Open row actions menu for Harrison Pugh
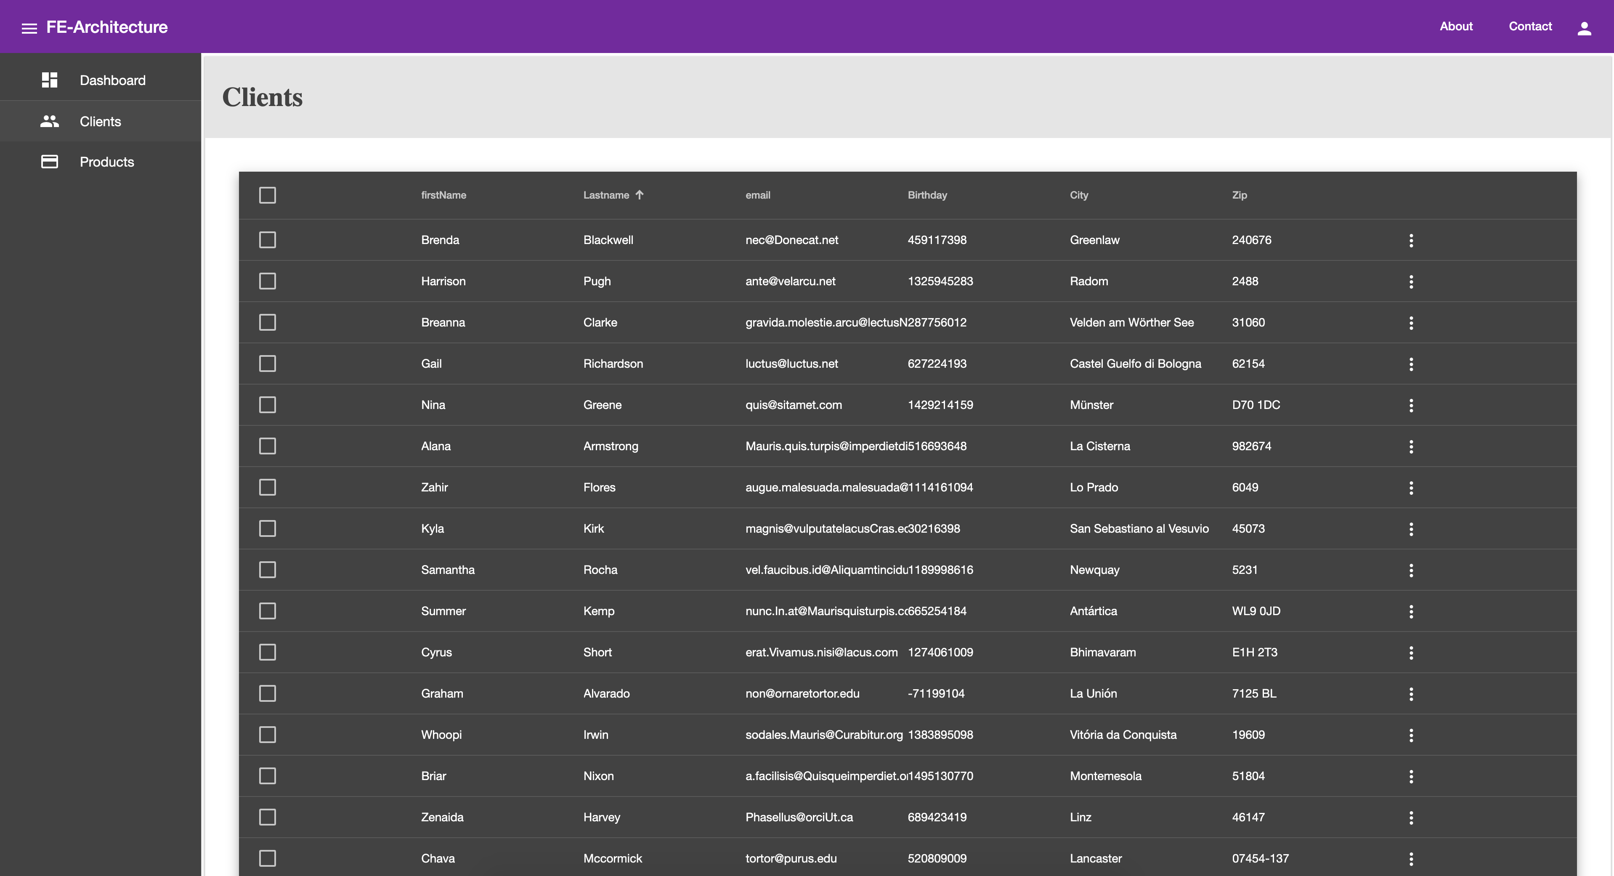Viewport: 1614px width, 876px height. [1411, 281]
